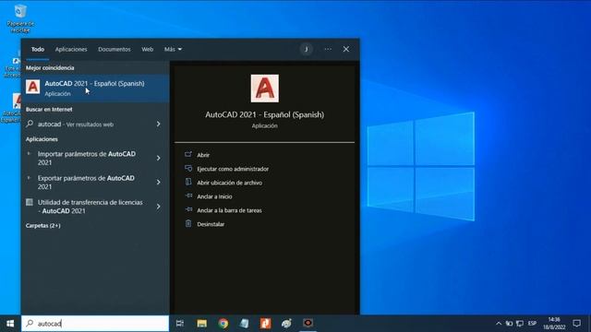Open Task View in the taskbar
Viewport: 591px width, 332px height.
[180, 324]
